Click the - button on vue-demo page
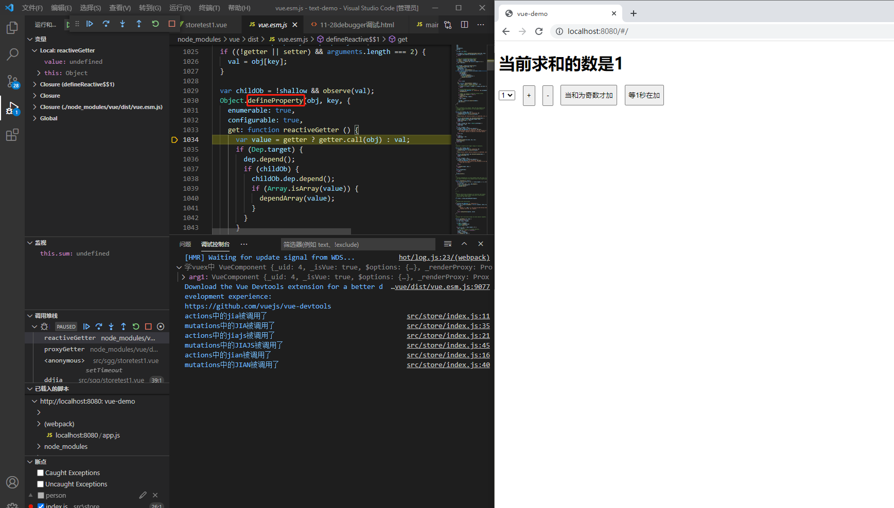 [548, 95]
